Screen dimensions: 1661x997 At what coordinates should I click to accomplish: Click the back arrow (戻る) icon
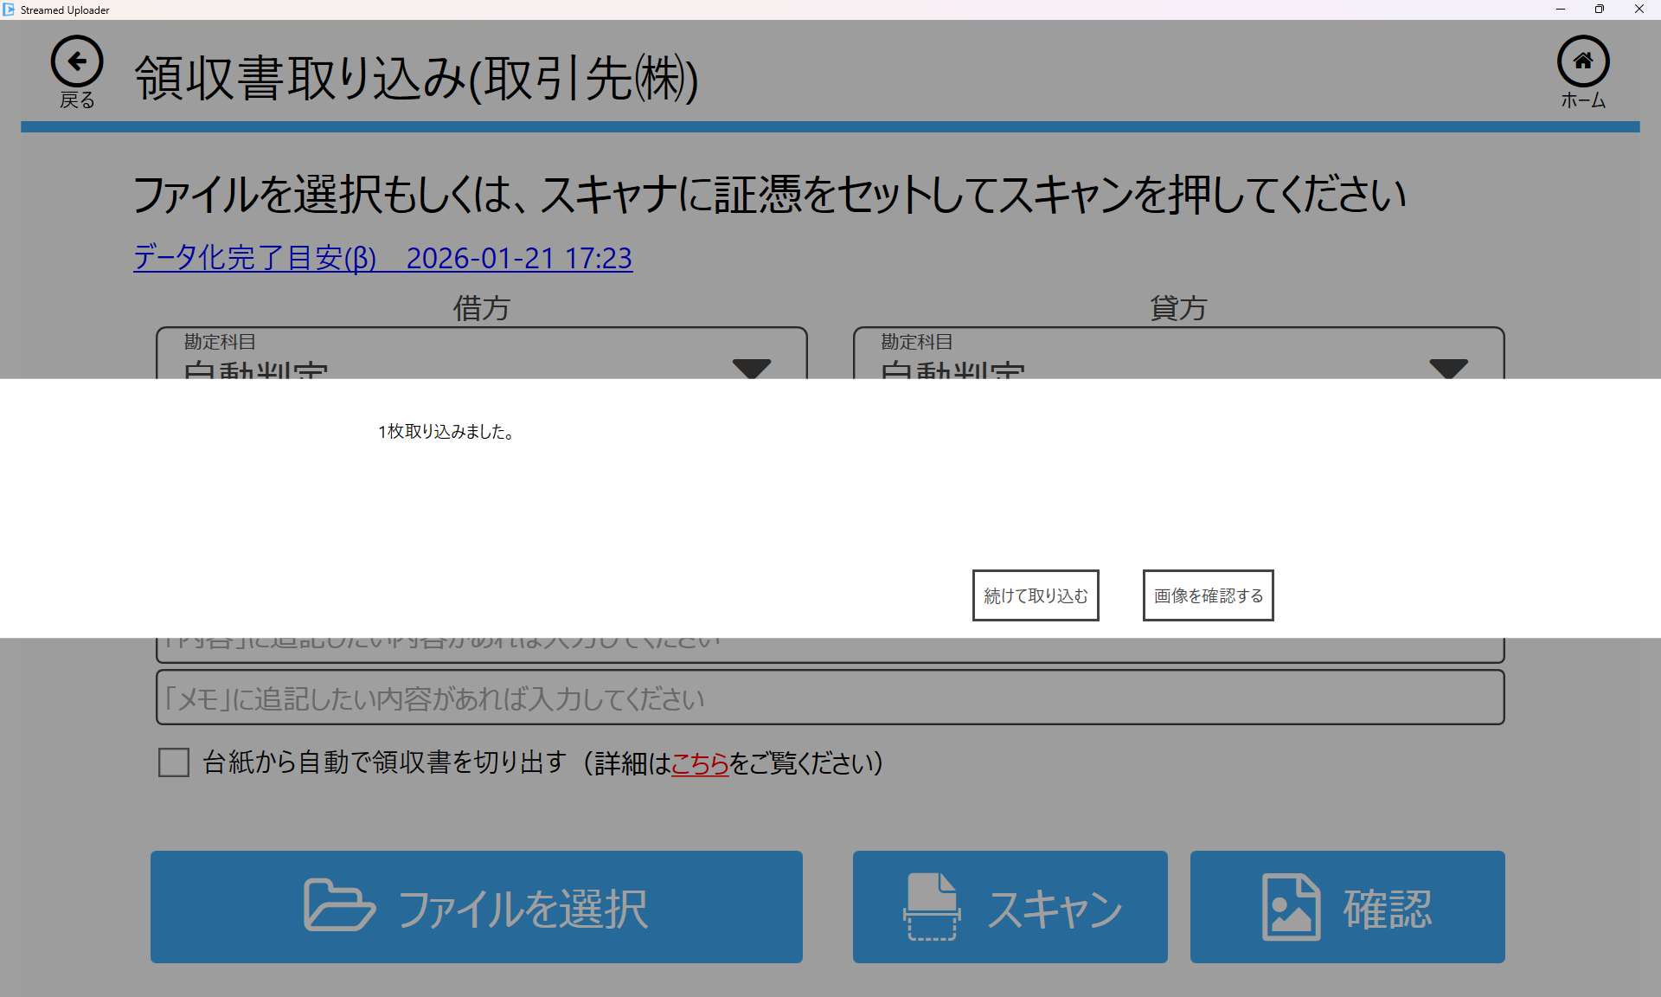click(x=76, y=61)
